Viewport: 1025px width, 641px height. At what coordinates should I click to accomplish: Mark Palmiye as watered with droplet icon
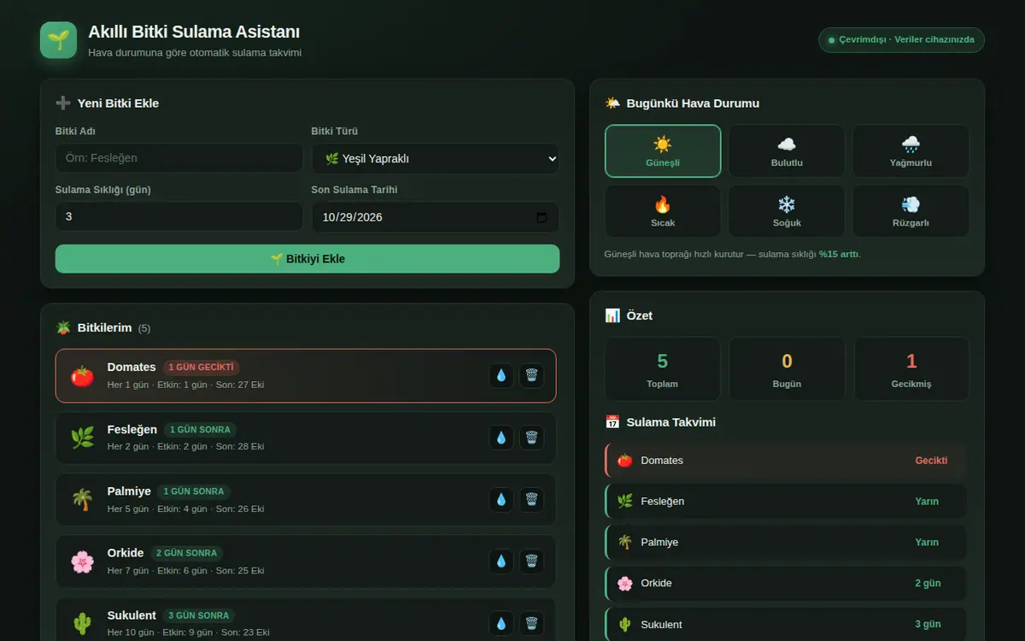[501, 500]
